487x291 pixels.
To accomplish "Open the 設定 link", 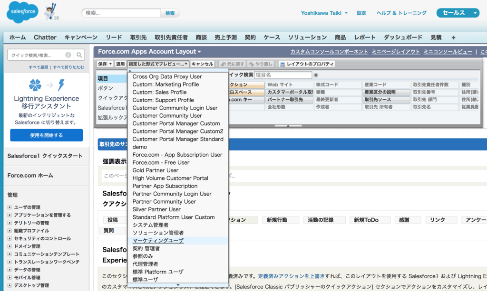I will (361, 13).
